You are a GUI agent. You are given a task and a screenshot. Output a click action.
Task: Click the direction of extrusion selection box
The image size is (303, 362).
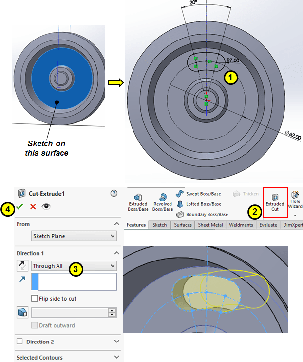click(x=76, y=282)
